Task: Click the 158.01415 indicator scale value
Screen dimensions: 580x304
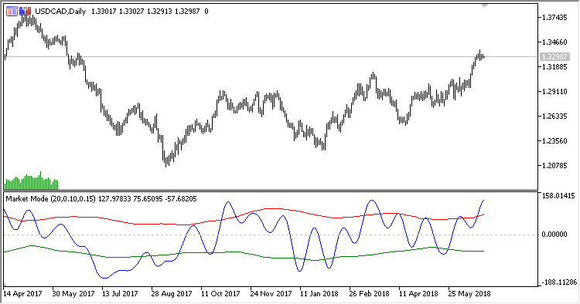Action: 558,196
